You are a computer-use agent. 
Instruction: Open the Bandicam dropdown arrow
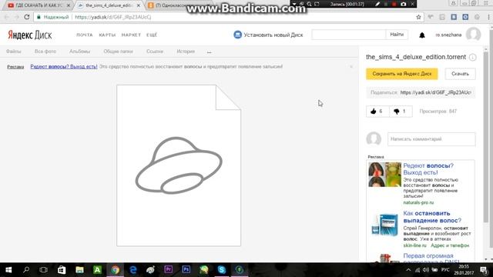click(x=294, y=4)
